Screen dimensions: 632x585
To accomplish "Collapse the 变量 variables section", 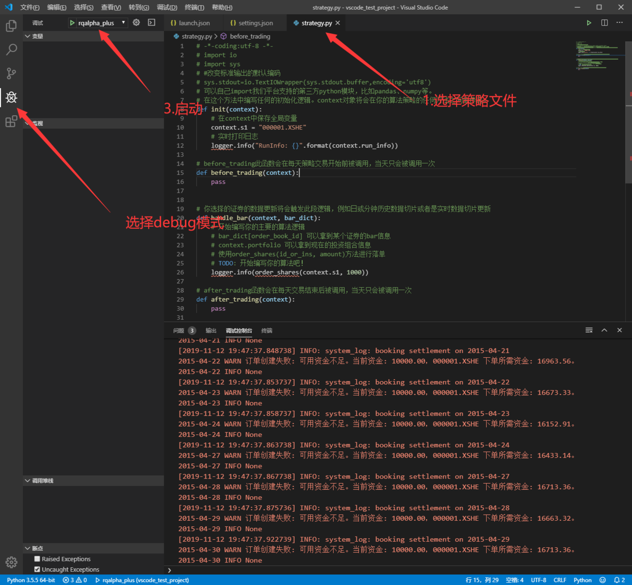I will pyautogui.click(x=93, y=36).
